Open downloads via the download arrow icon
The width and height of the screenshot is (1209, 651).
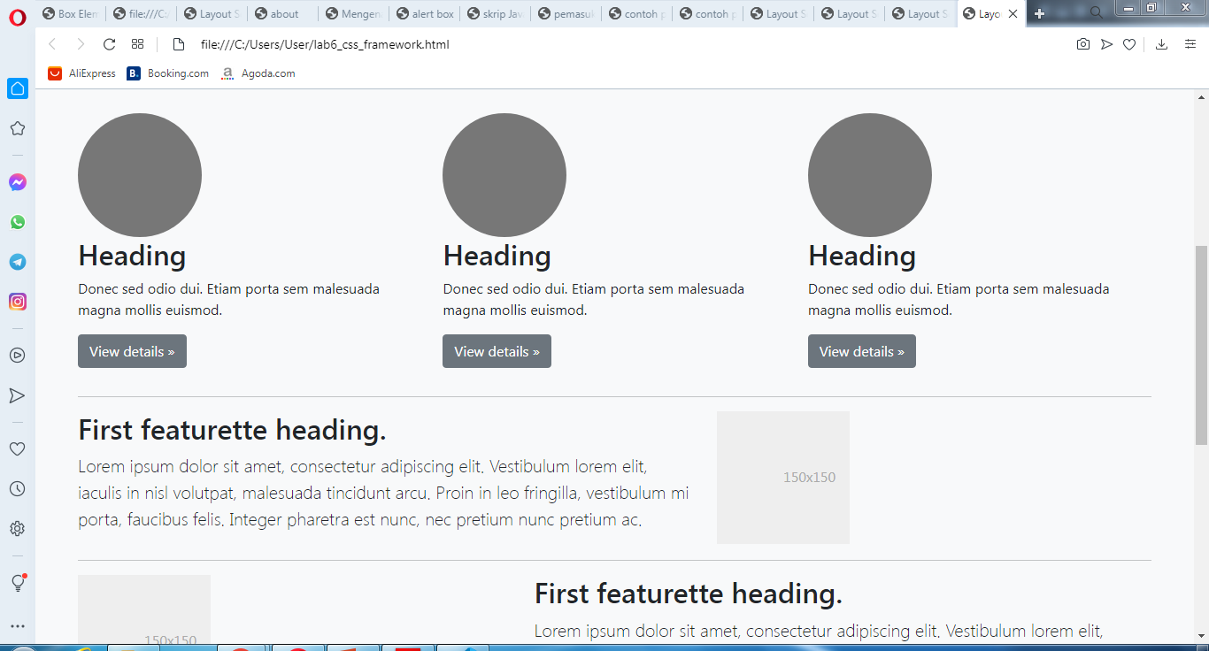click(1161, 43)
